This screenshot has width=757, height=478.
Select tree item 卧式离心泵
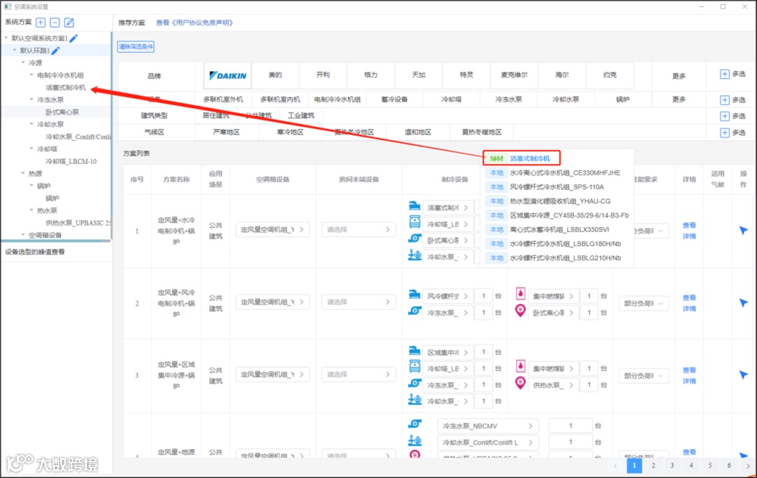click(x=62, y=112)
